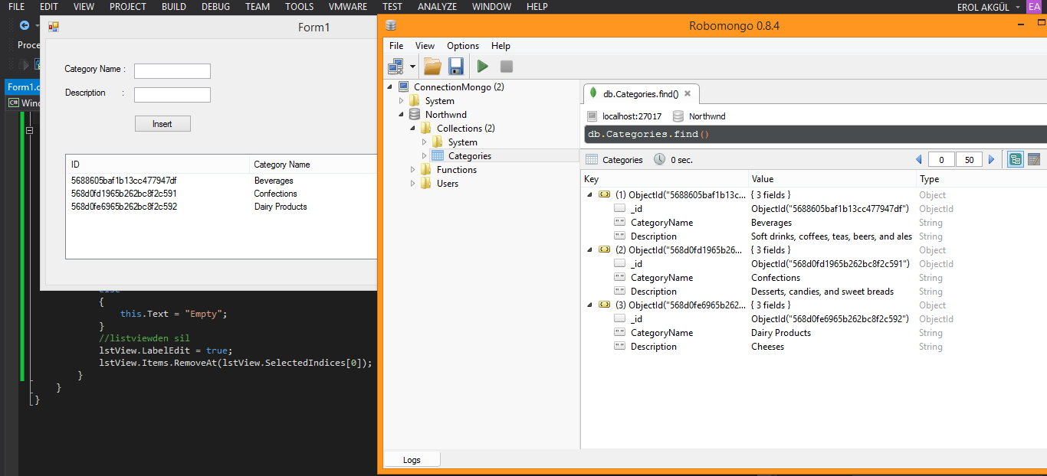
Task: Switch to tree view mode
Action: click(1016, 160)
